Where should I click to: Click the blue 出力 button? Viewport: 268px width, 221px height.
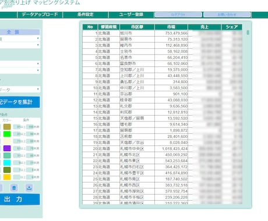click(x=19, y=199)
